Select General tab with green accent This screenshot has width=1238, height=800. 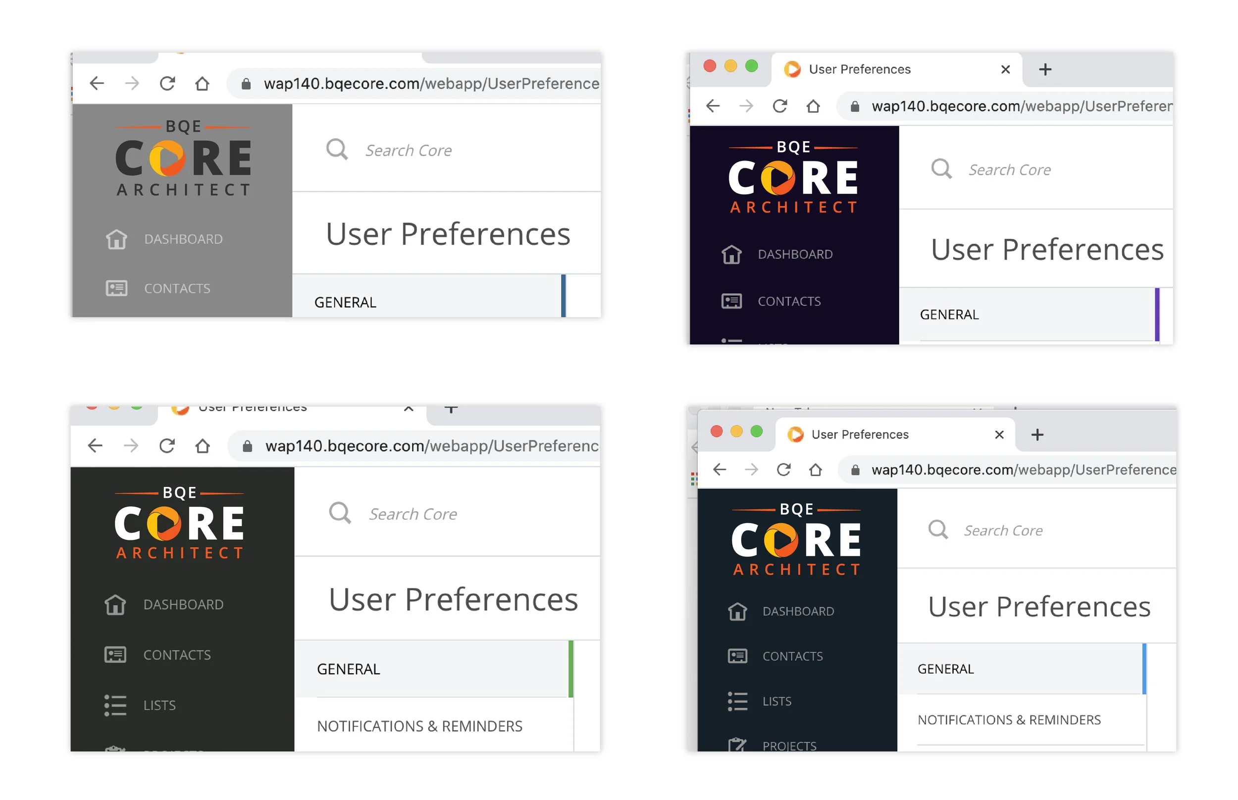pyautogui.click(x=434, y=669)
